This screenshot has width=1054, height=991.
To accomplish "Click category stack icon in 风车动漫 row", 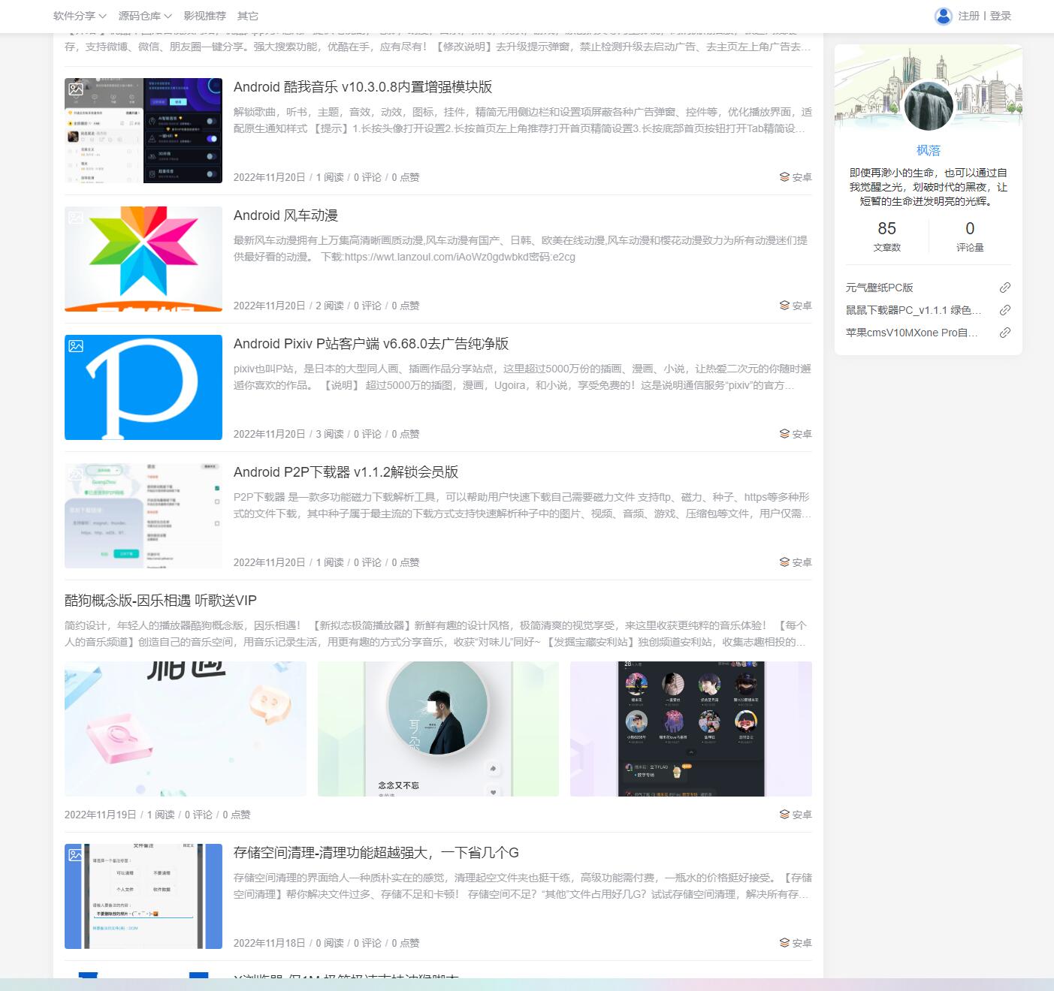I will coord(784,306).
